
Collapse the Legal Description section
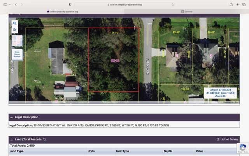click(x=12, y=117)
